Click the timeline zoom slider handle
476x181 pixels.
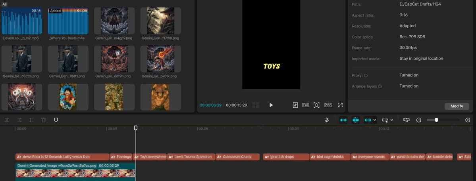click(x=436, y=120)
